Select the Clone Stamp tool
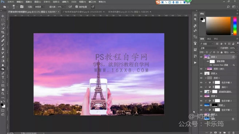This screenshot has height=134, width=239. [3, 49]
